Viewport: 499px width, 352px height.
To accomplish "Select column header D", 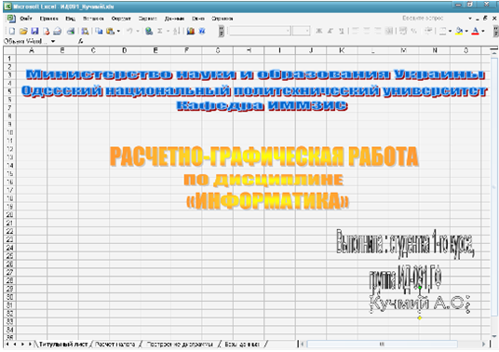I will pos(125,50).
